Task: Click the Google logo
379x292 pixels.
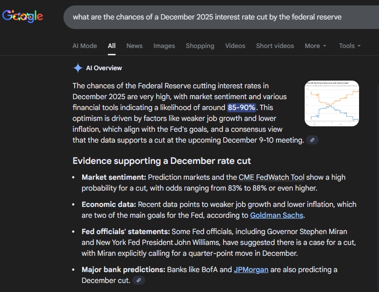Action: [x=23, y=17]
